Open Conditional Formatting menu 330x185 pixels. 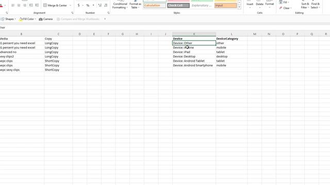(x=120, y=5)
